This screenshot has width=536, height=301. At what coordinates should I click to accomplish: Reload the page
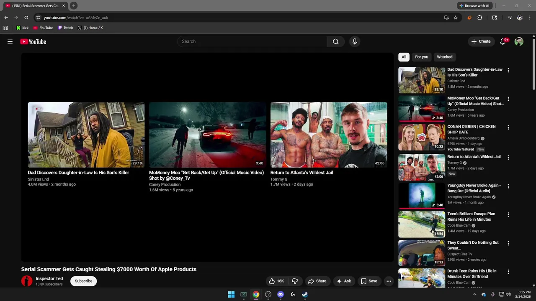(26, 18)
